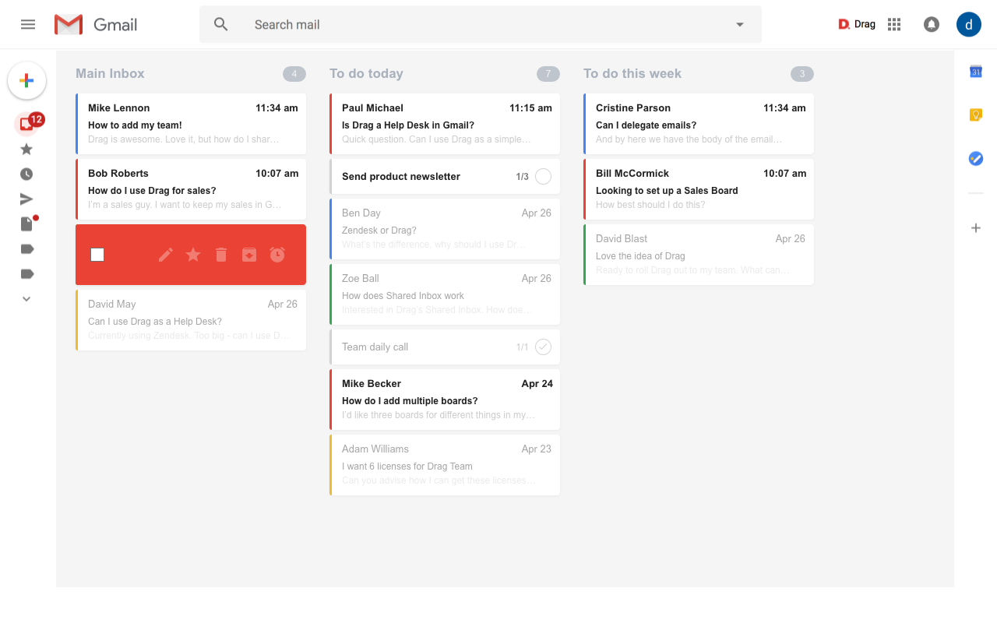Screen dimensions: 997x623
Task: Open Inbox with 12 unread badge
Action: 29,123
